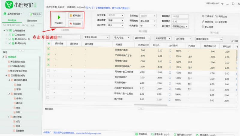Click the 下载账户 download button
This screenshot has width=240, height=136.
coord(35,14)
